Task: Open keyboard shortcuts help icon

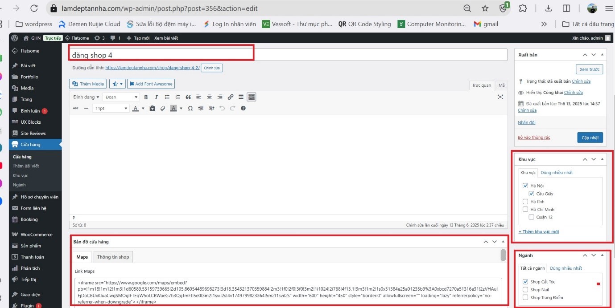Action: [x=243, y=108]
